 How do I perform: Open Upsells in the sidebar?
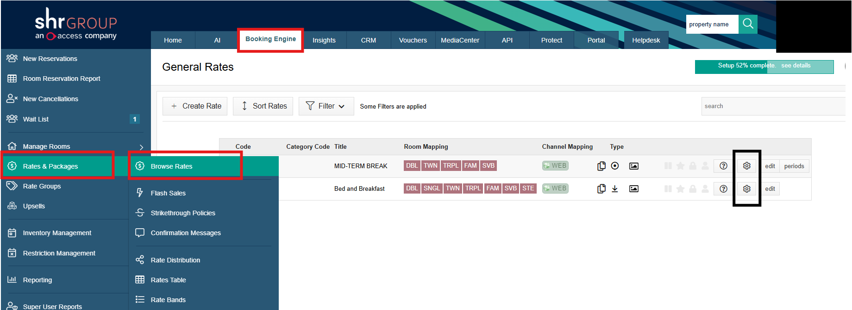click(x=34, y=206)
